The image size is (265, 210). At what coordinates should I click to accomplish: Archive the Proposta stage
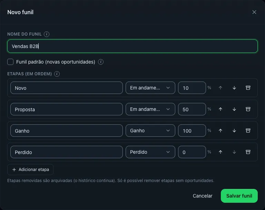pyautogui.click(x=248, y=109)
